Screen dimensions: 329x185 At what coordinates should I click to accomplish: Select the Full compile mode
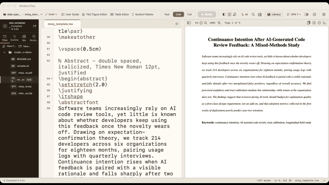point(189,14)
